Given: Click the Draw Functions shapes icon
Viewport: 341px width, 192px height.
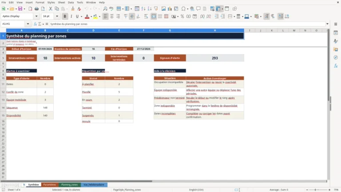Looking at the screenshot, I should (x=234, y=9).
